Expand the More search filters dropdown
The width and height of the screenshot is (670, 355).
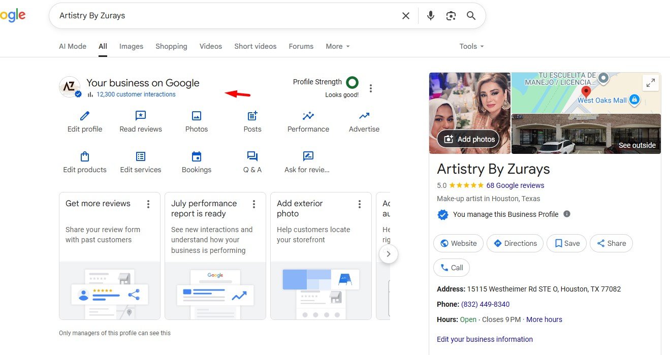[x=338, y=46]
